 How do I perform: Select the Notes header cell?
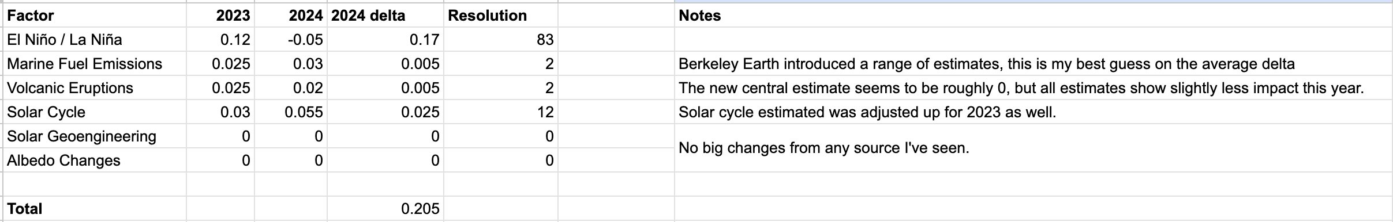(x=1033, y=16)
